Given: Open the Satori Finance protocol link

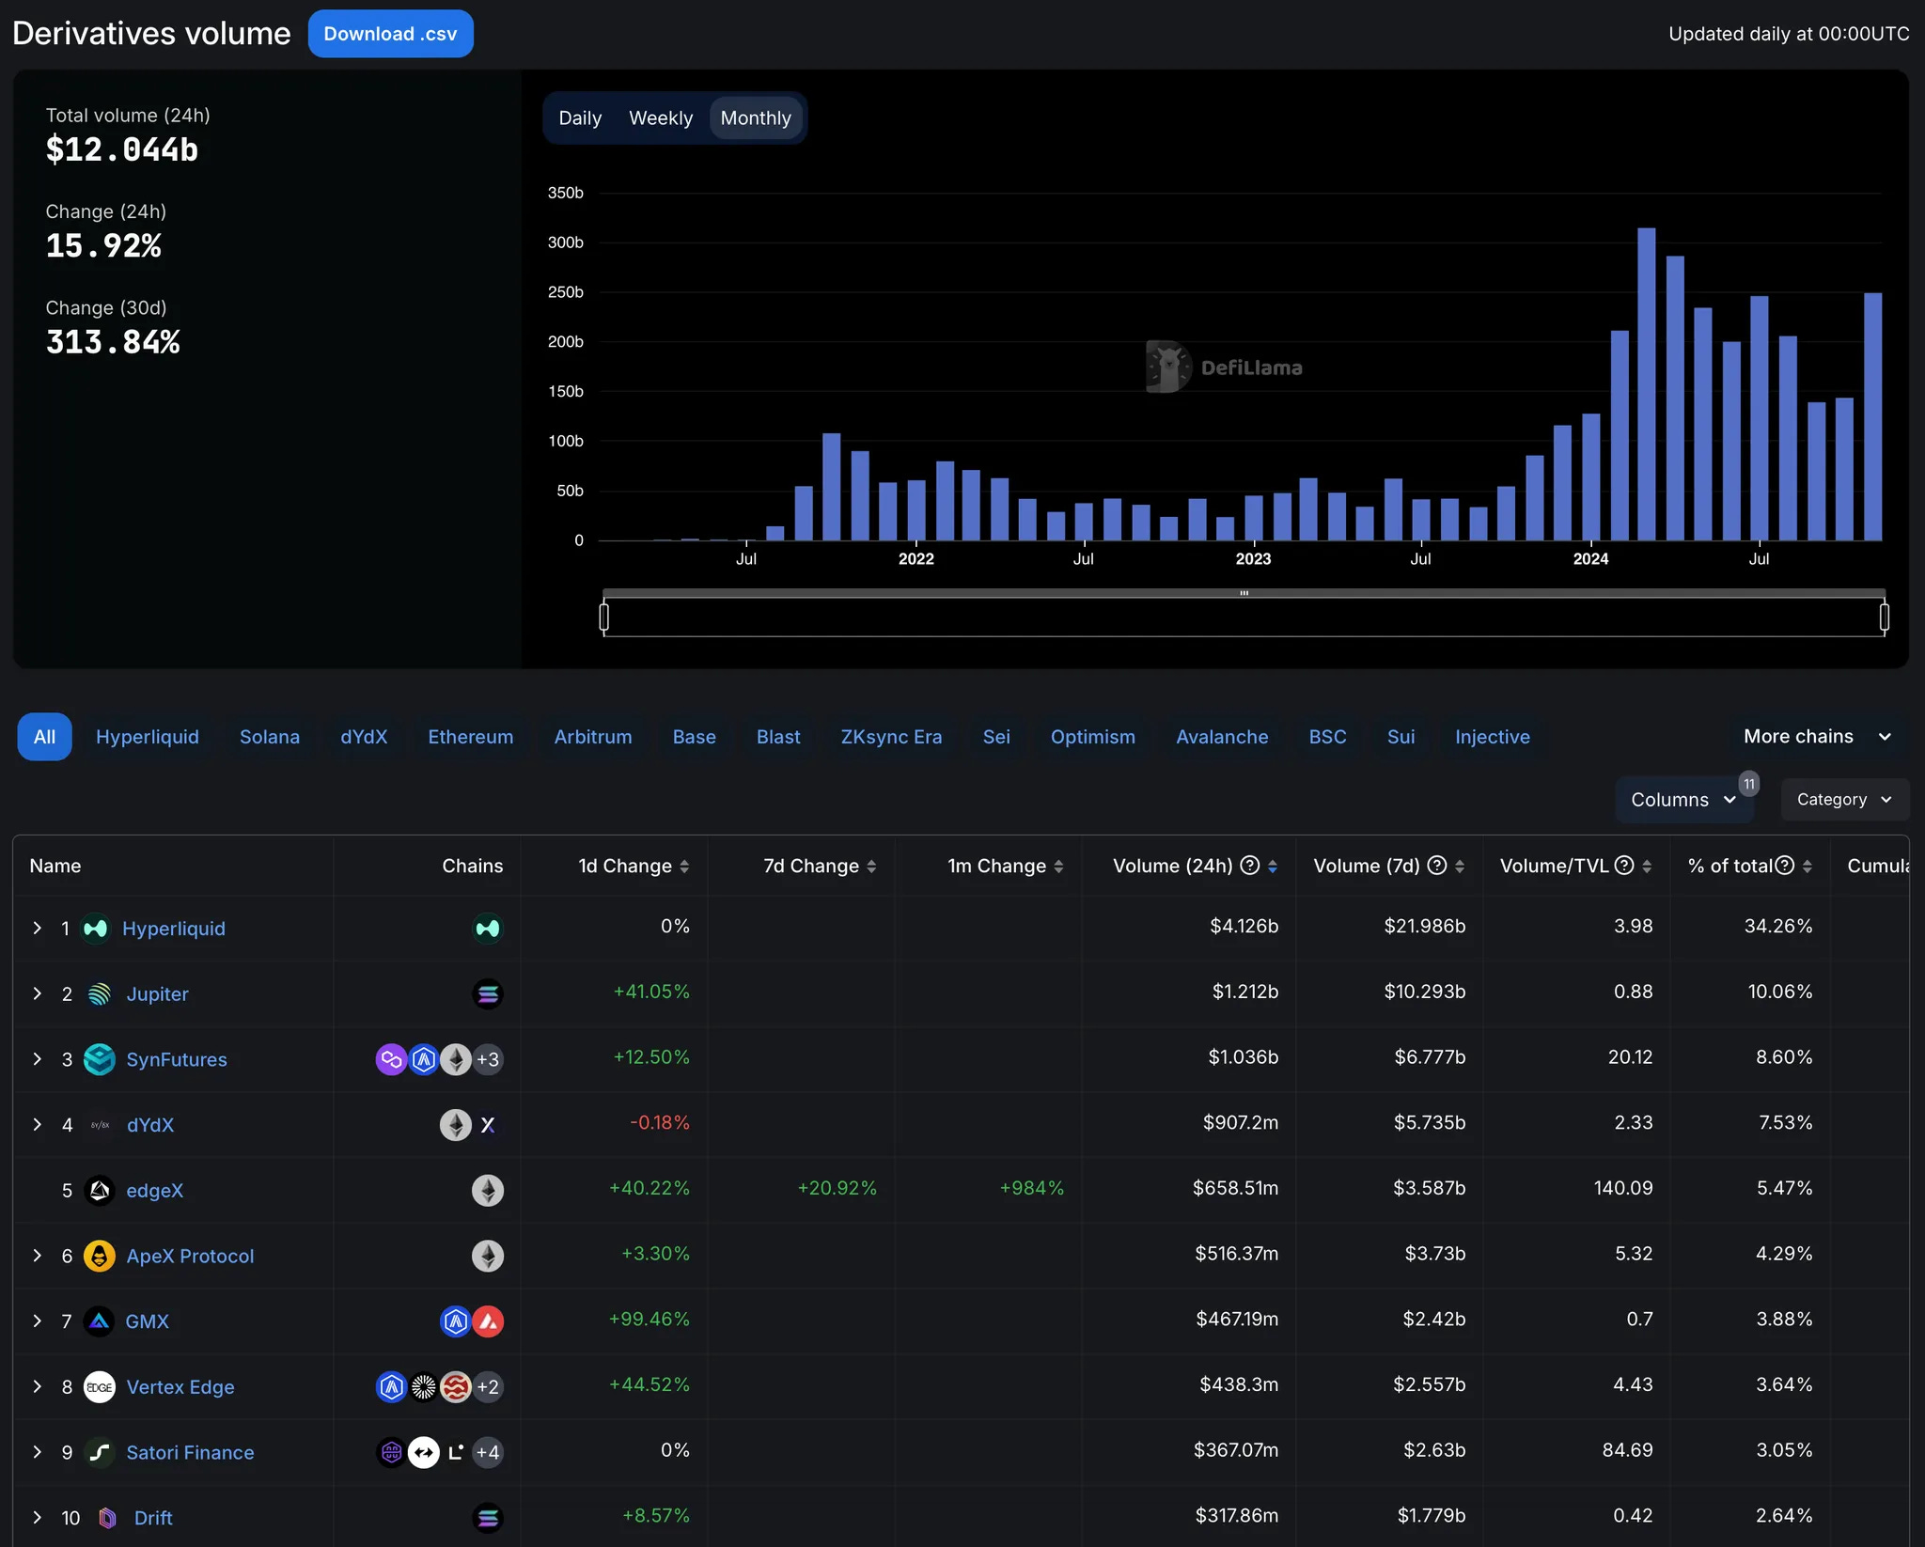Looking at the screenshot, I should point(190,1452).
